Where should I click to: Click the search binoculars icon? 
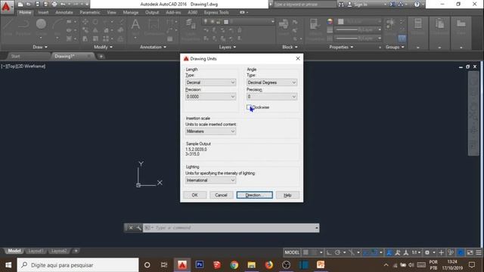click(341, 5)
